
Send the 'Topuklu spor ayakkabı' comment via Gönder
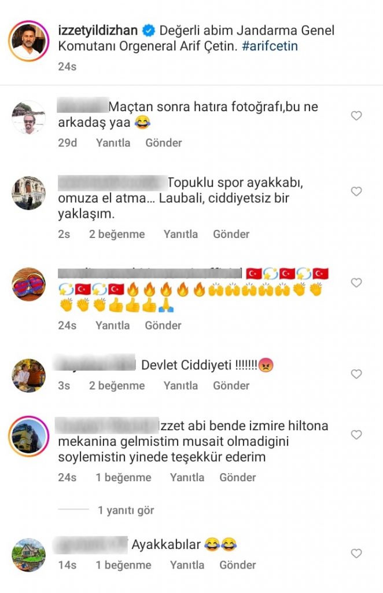pos(231,234)
